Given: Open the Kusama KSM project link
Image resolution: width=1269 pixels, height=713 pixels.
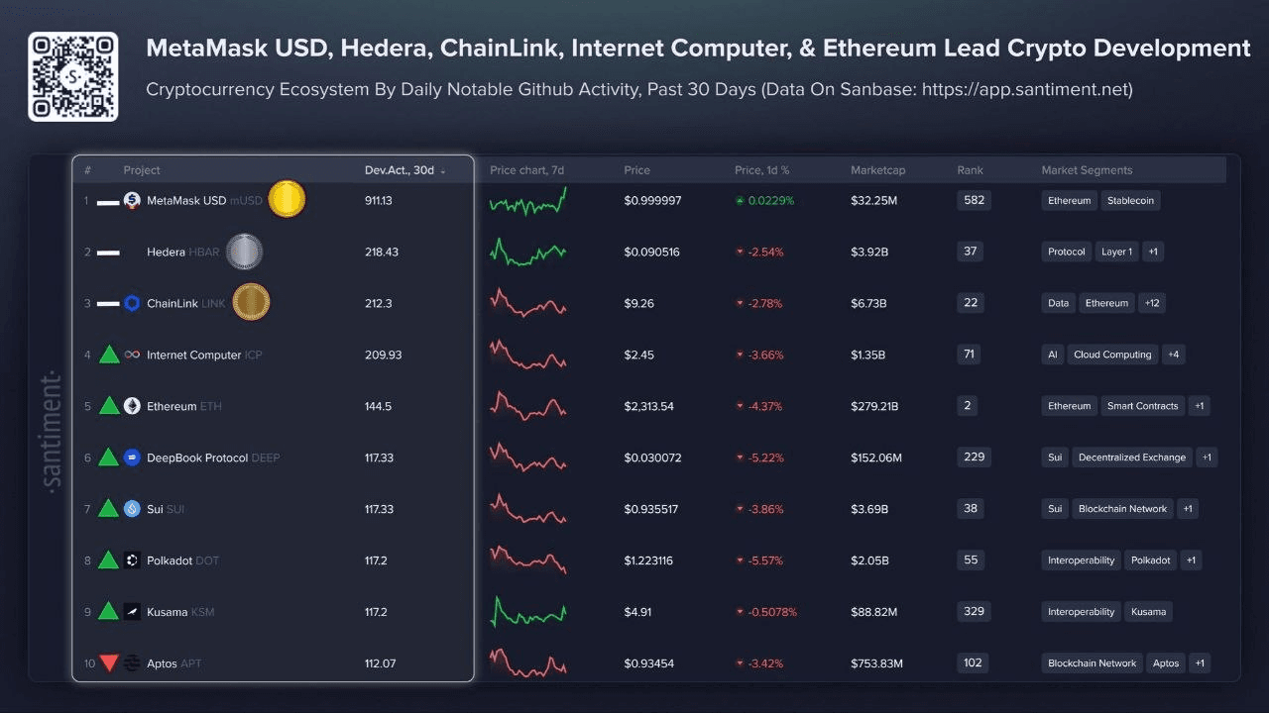Looking at the screenshot, I should (179, 612).
